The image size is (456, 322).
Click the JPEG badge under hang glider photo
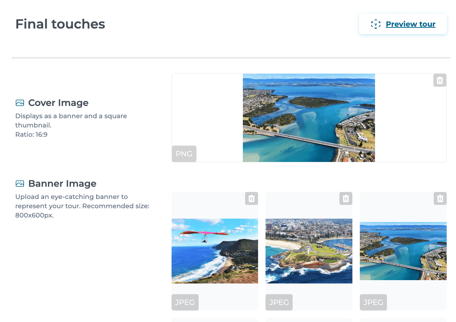click(x=185, y=302)
